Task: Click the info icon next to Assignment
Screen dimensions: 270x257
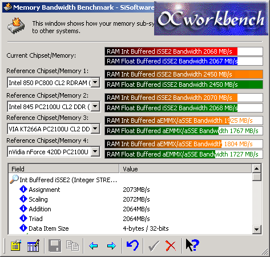Action: pyautogui.click(x=23, y=189)
